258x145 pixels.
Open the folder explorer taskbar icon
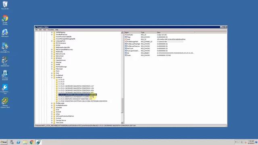[x=25, y=142]
